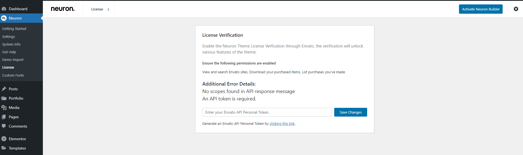Open Custom Fonts submenu

(13, 75)
